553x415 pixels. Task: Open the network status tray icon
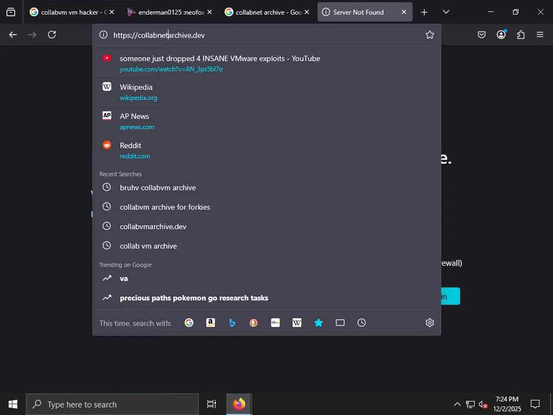[x=470, y=404]
